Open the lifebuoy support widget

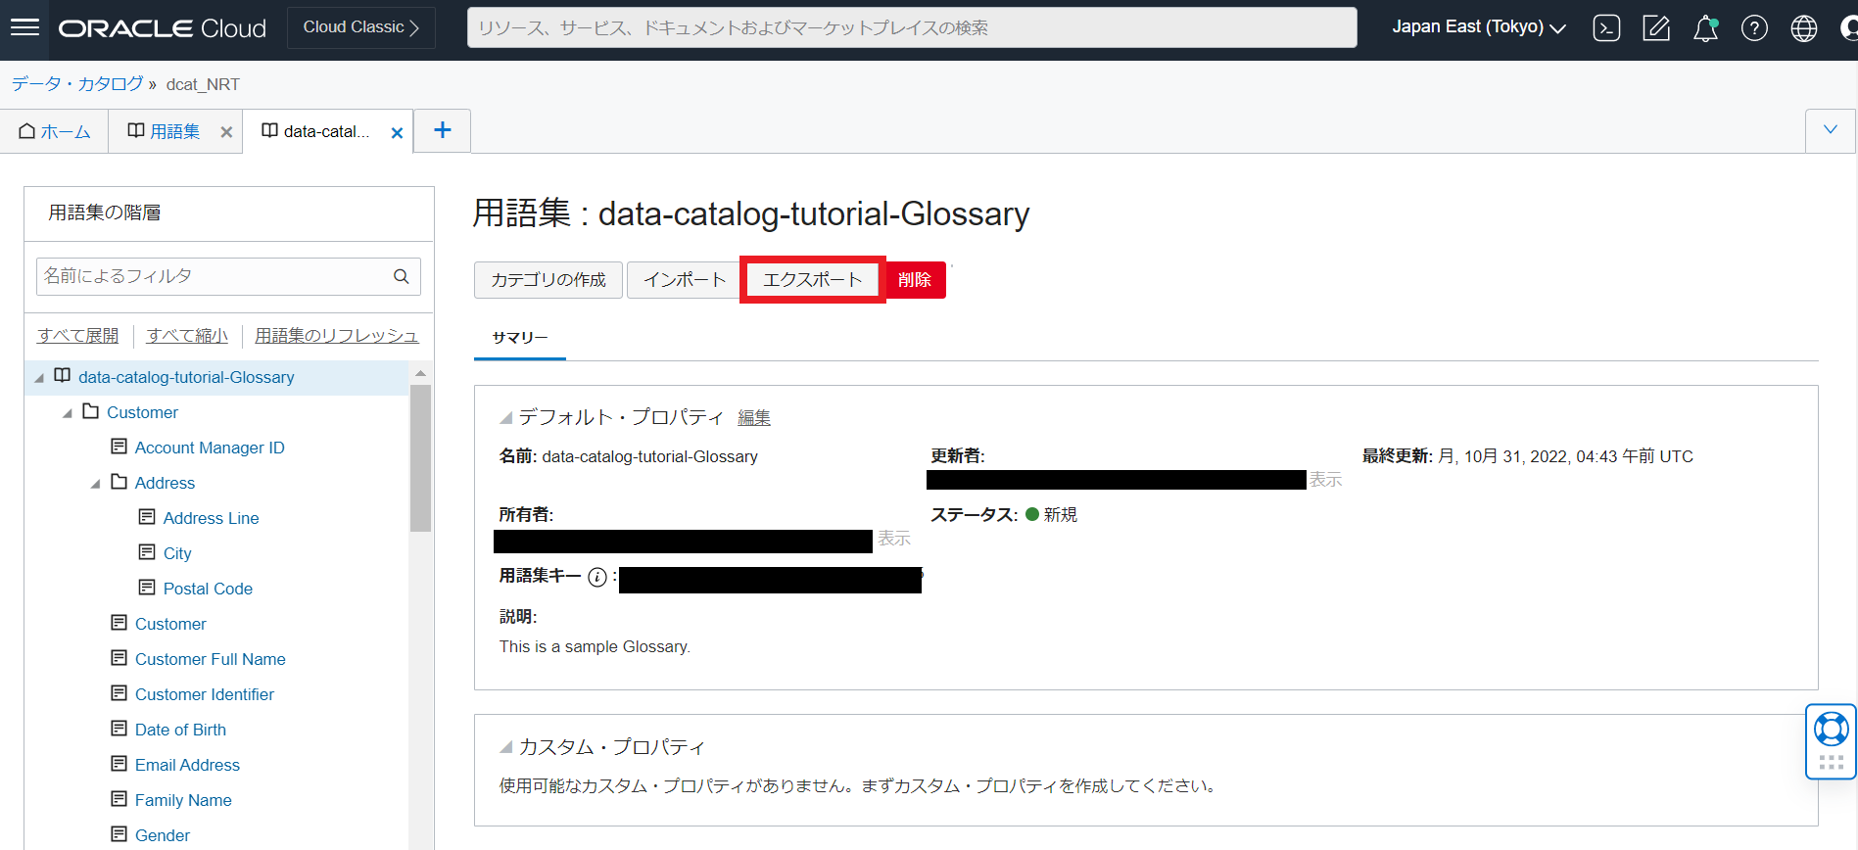(1831, 730)
